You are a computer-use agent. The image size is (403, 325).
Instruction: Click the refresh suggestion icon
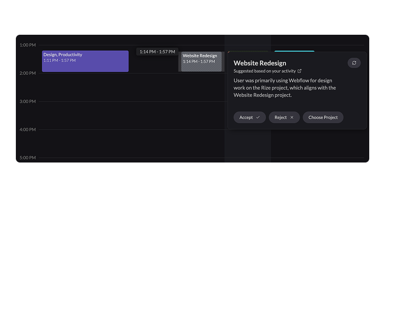pos(354,63)
